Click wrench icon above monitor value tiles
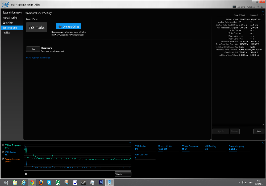Screen dimensions: 266x186 pyautogui.click(x=263, y=143)
